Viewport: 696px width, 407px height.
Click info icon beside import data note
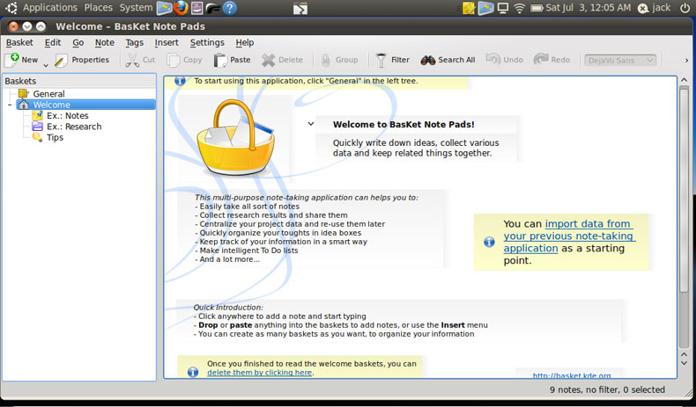coord(489,242)
